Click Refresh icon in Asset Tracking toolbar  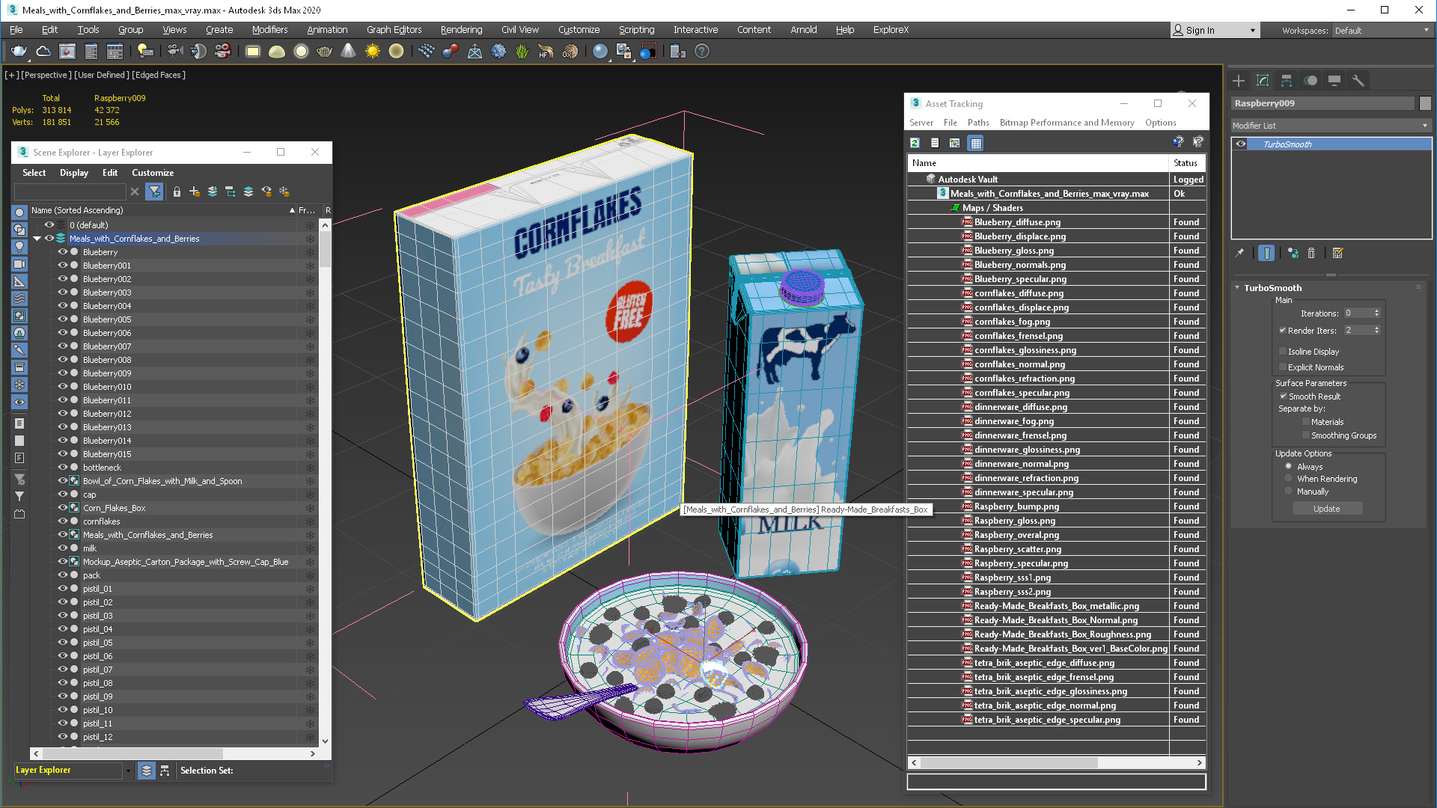pyautogui.click(x=915, y=143)
